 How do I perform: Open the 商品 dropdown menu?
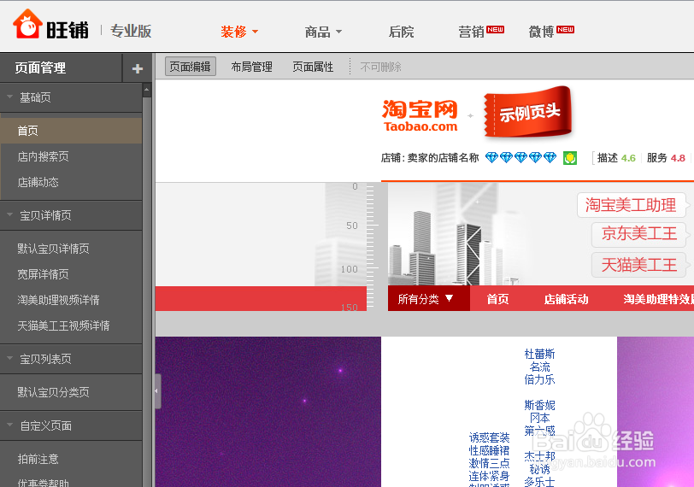tap(323, 32)
